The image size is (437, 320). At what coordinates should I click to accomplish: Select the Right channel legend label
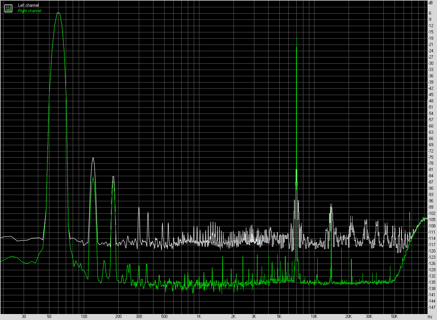[x=30, y=11]
